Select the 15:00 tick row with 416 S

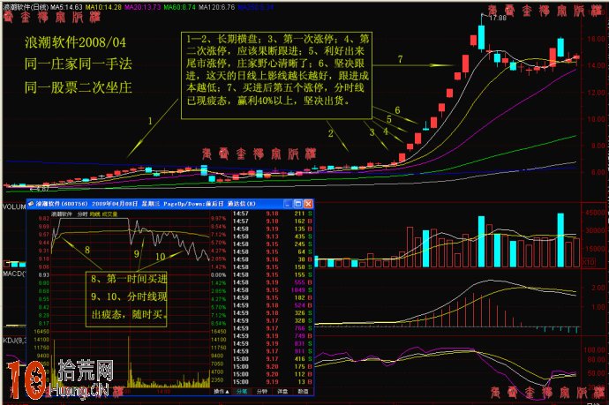click(x=272, y=359)
